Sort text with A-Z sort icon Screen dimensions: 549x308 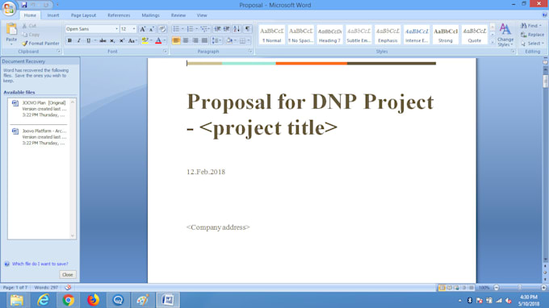[x=237, y=29]
